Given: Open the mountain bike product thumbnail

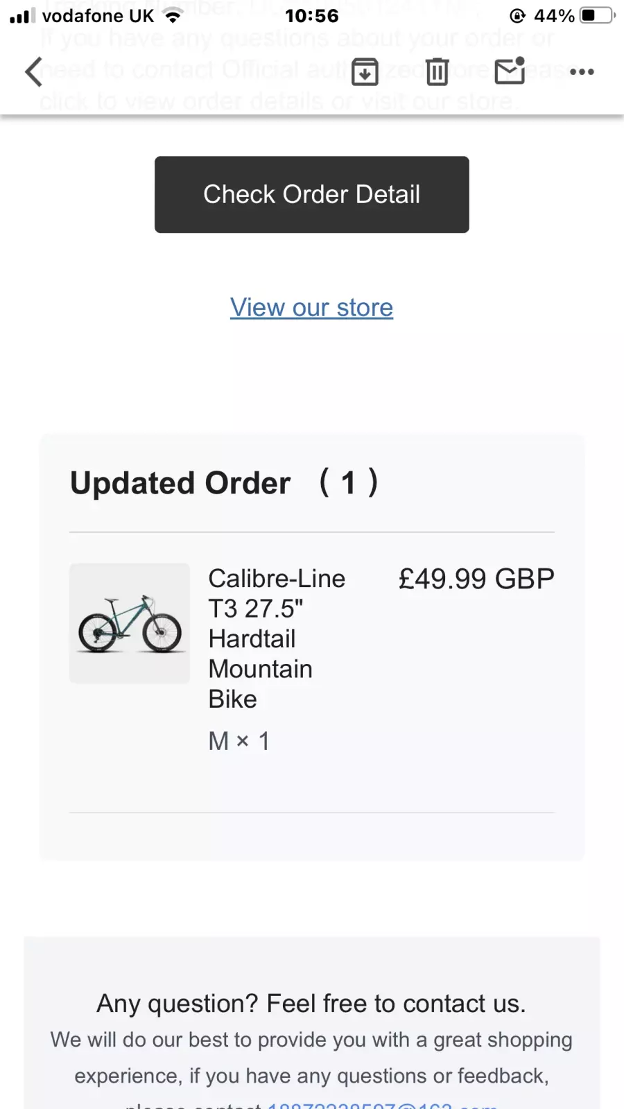Looking at the screenshot, I should (x=130, y=623).
